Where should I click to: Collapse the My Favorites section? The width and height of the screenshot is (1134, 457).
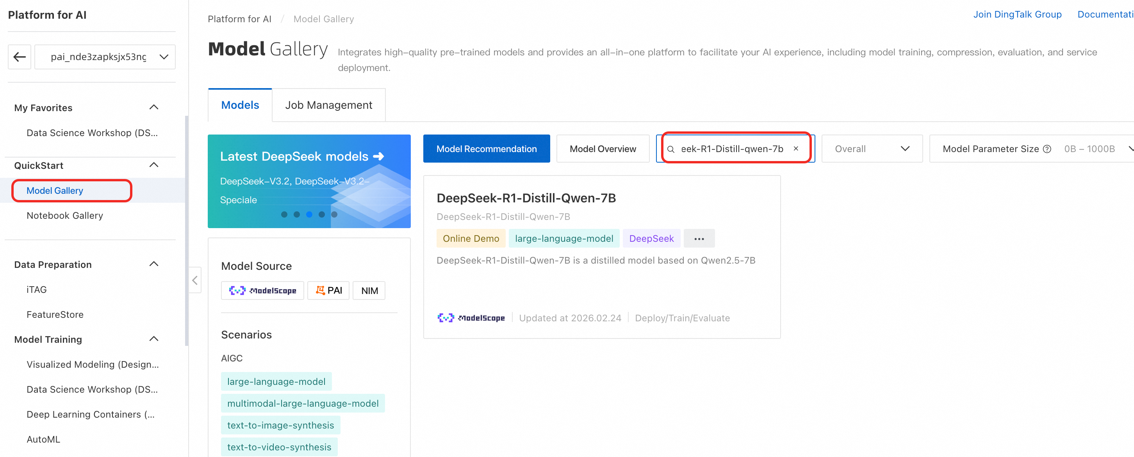tap(153, 107)
